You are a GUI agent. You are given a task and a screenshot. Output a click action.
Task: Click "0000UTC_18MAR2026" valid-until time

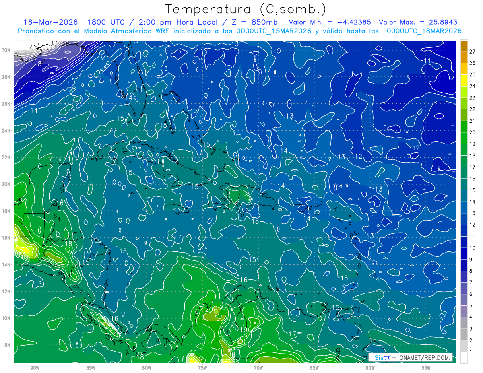(x=424, y=31)
